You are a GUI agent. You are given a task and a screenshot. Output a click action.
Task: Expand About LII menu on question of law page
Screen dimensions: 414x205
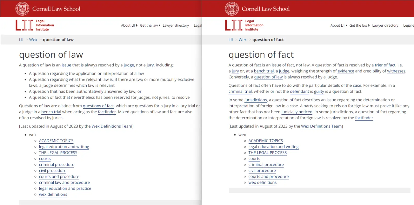click(x=129, y=25)
